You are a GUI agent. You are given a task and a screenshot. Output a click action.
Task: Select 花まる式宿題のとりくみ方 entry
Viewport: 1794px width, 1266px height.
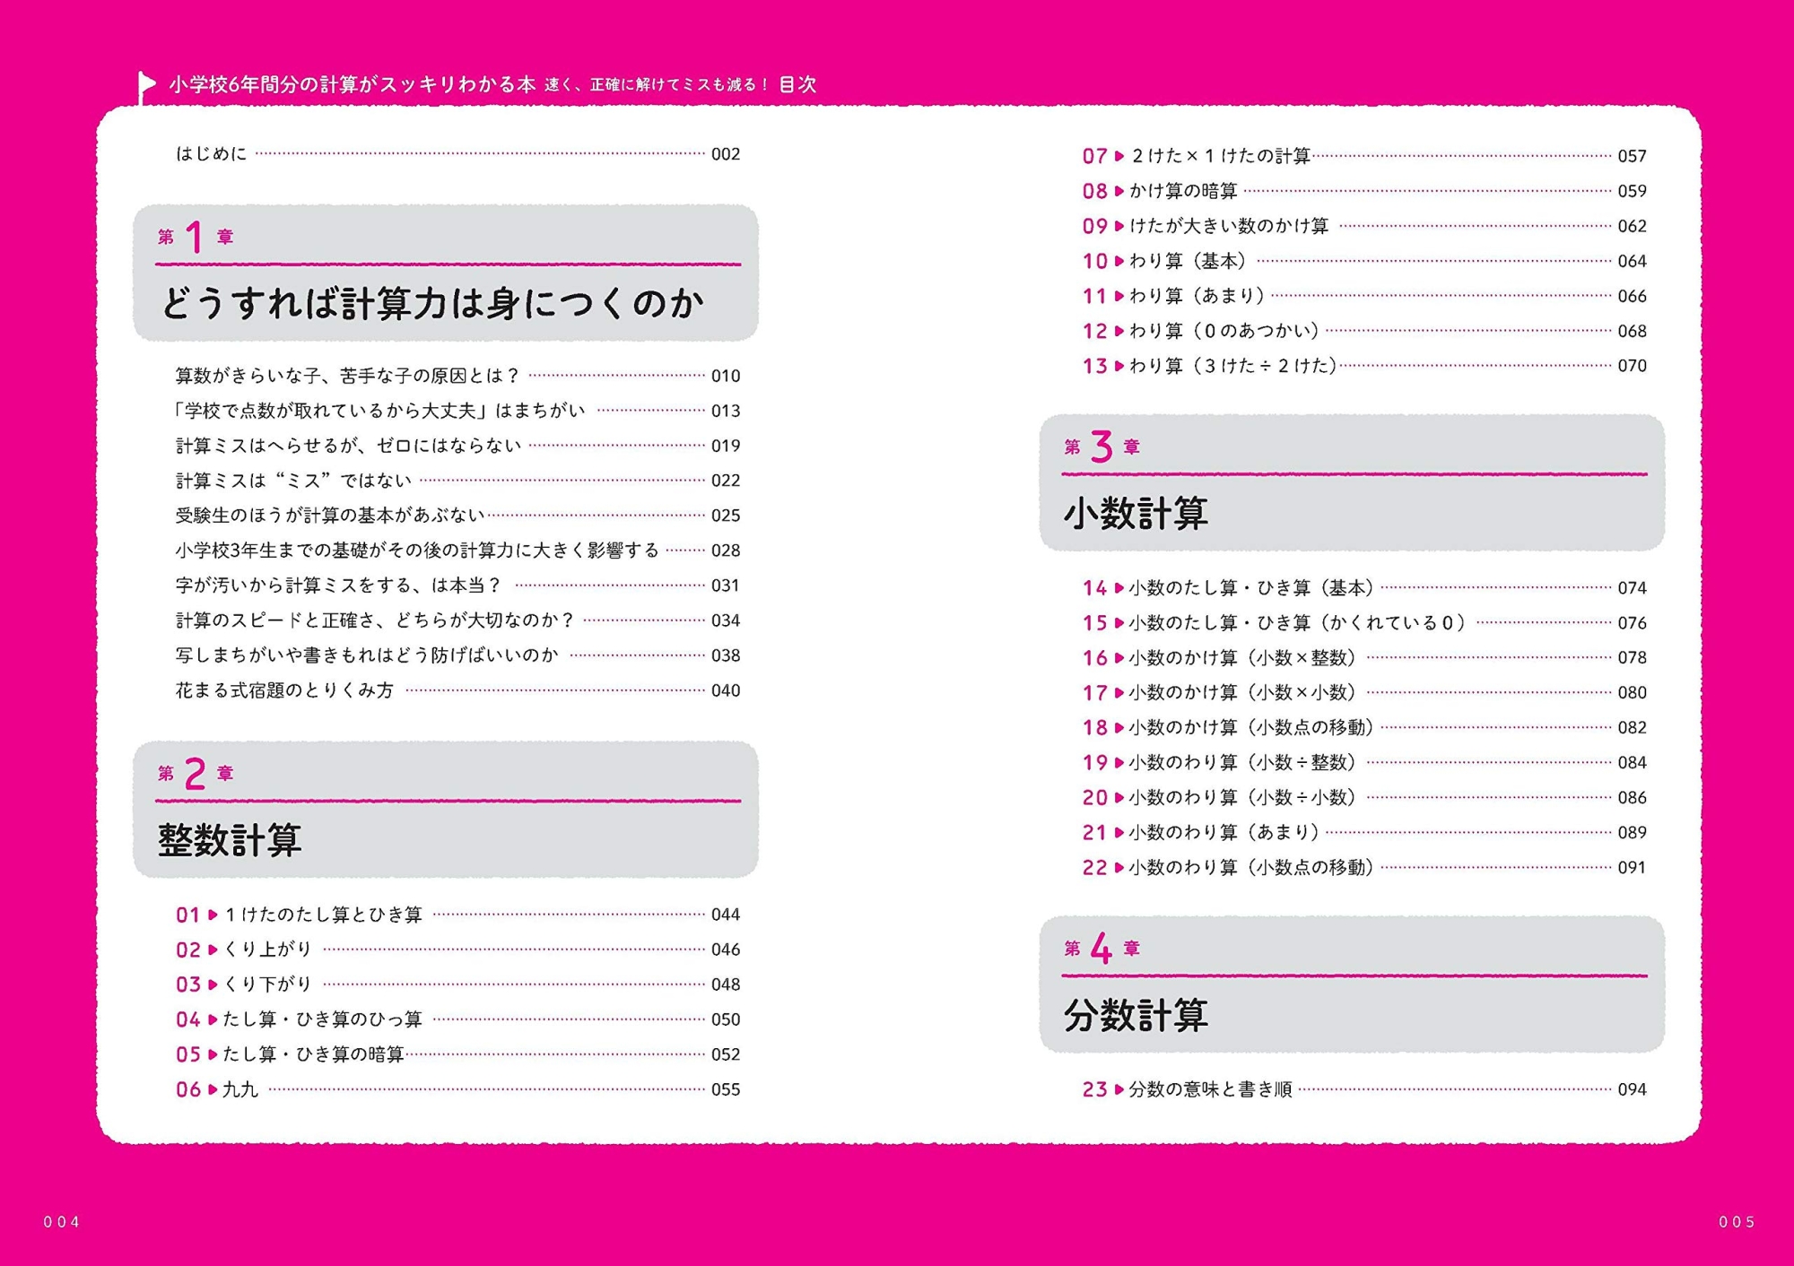coord(457,690)
